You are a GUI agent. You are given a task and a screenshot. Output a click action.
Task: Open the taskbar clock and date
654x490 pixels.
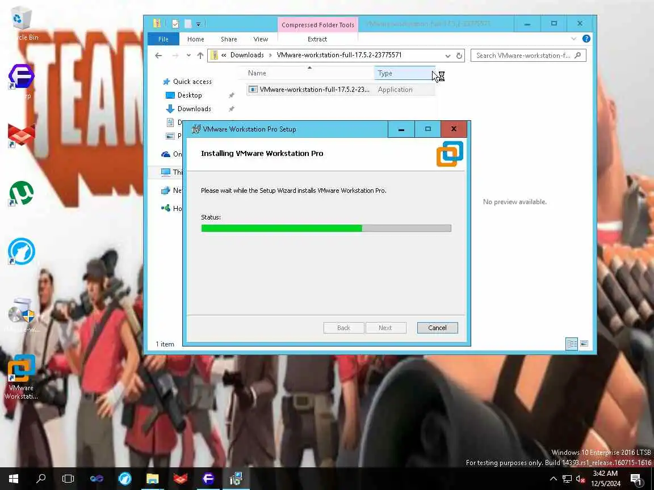point(605,478)
